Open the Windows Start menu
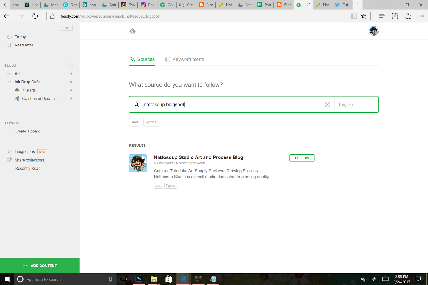Image resolution: width=428 pixels, height=285 pixels. click(x=7, y=279)
